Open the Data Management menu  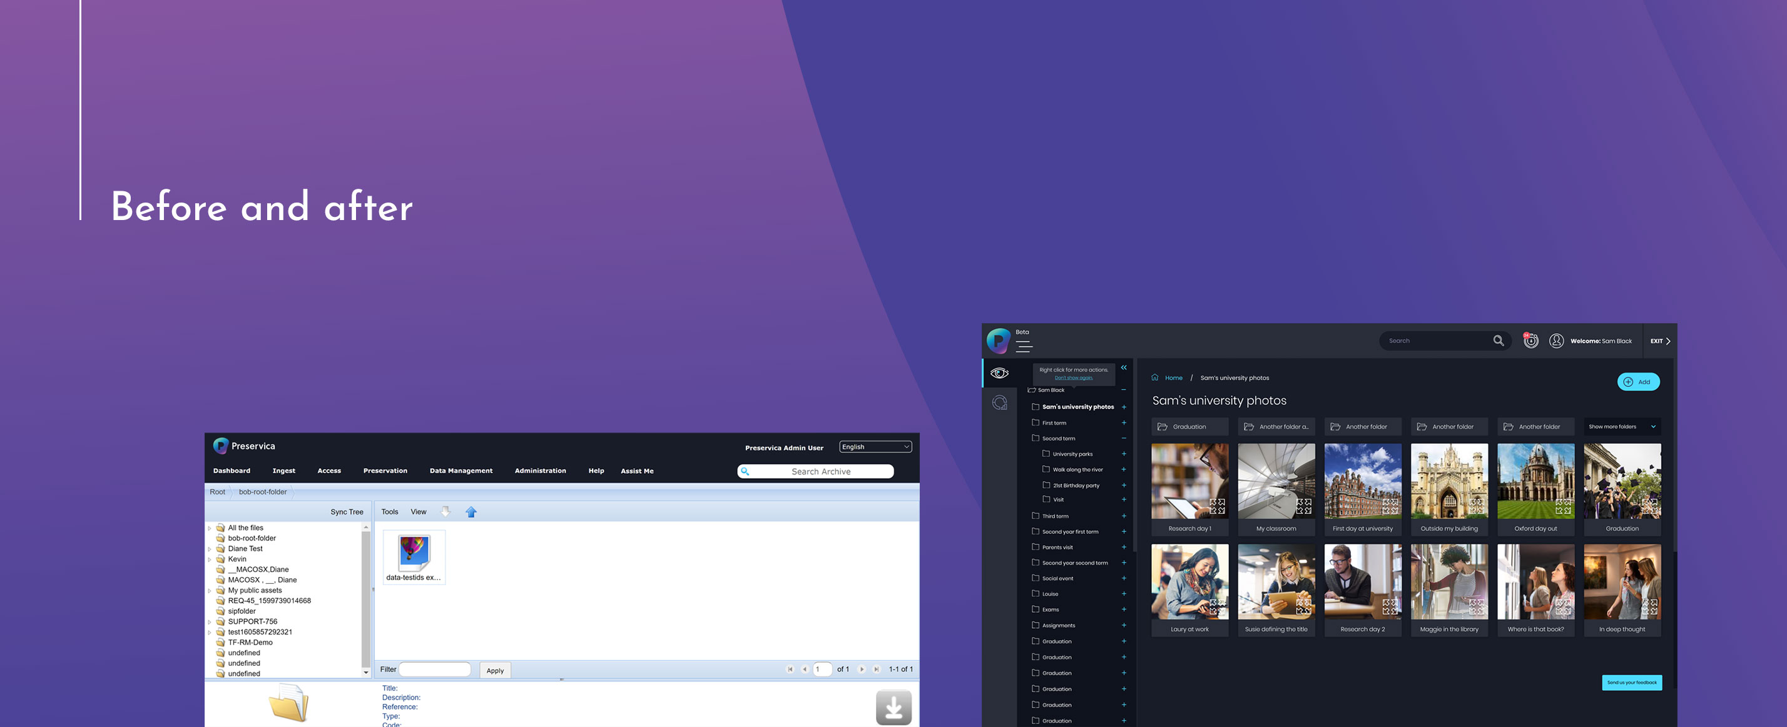461,471
